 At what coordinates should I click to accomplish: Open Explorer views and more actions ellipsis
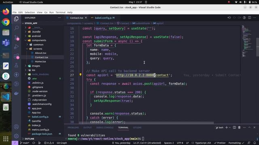(59, 18)
